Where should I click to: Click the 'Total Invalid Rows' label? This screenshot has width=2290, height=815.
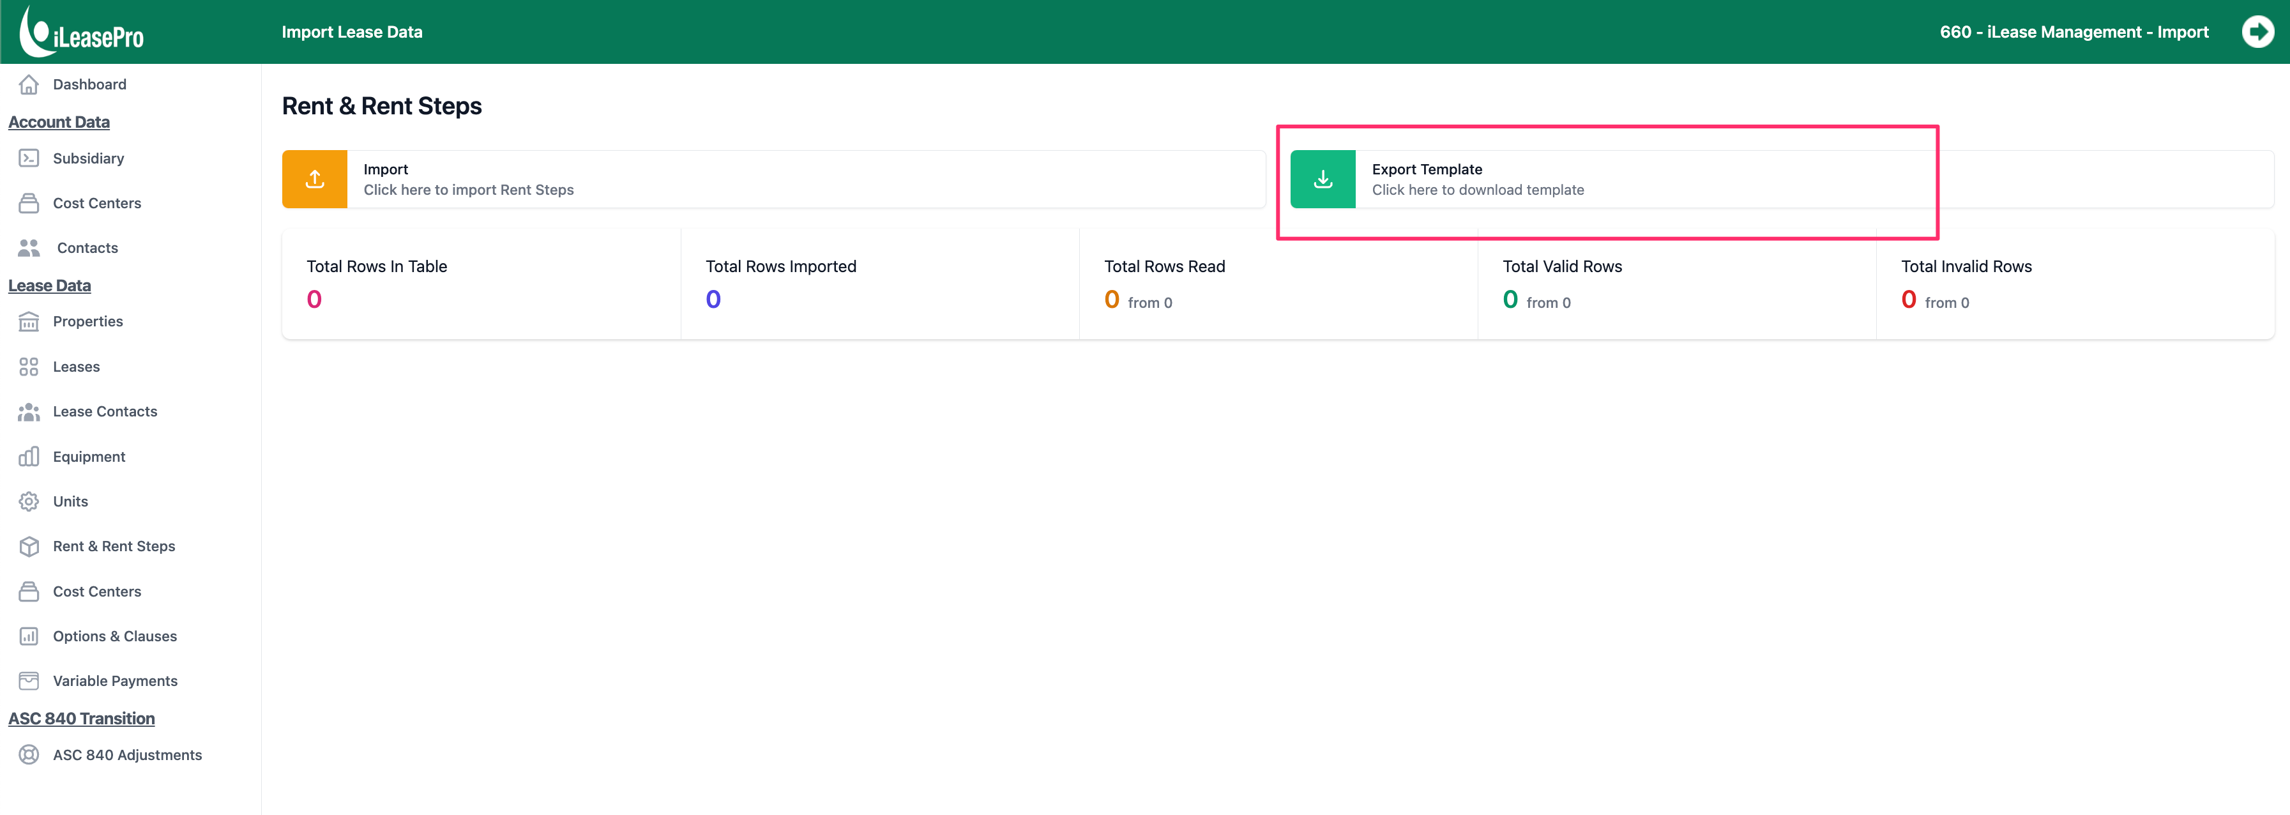(1966, 266)
